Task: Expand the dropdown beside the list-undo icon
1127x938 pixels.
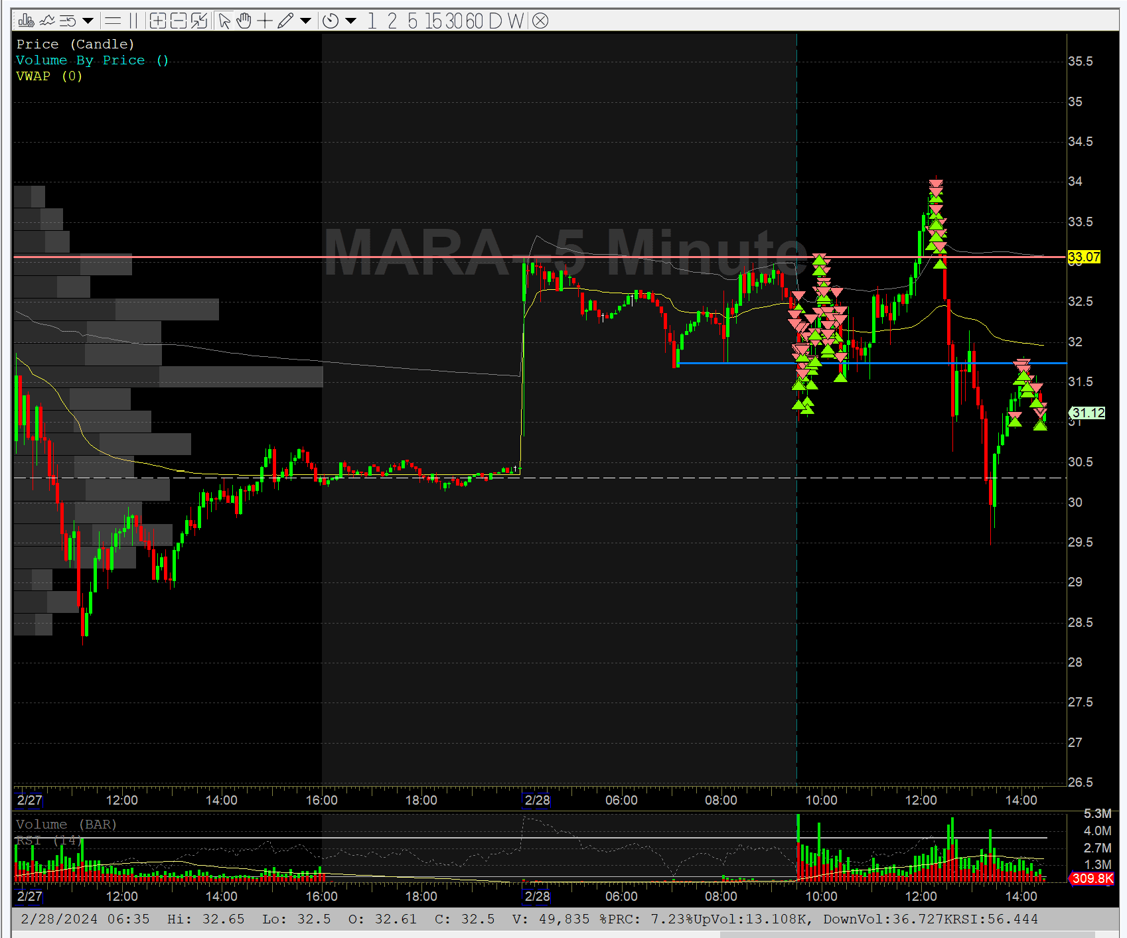Action: pos(88,21)
